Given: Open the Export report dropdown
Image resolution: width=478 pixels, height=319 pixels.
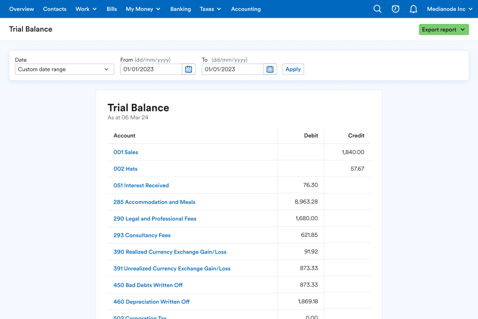Looking at the screenshot, I should [x=444, y=30].
